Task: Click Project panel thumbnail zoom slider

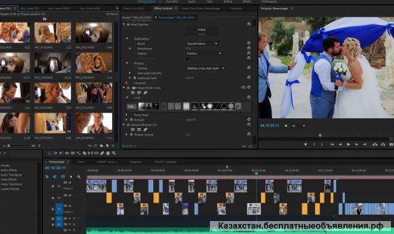Action: click(9, 145)
